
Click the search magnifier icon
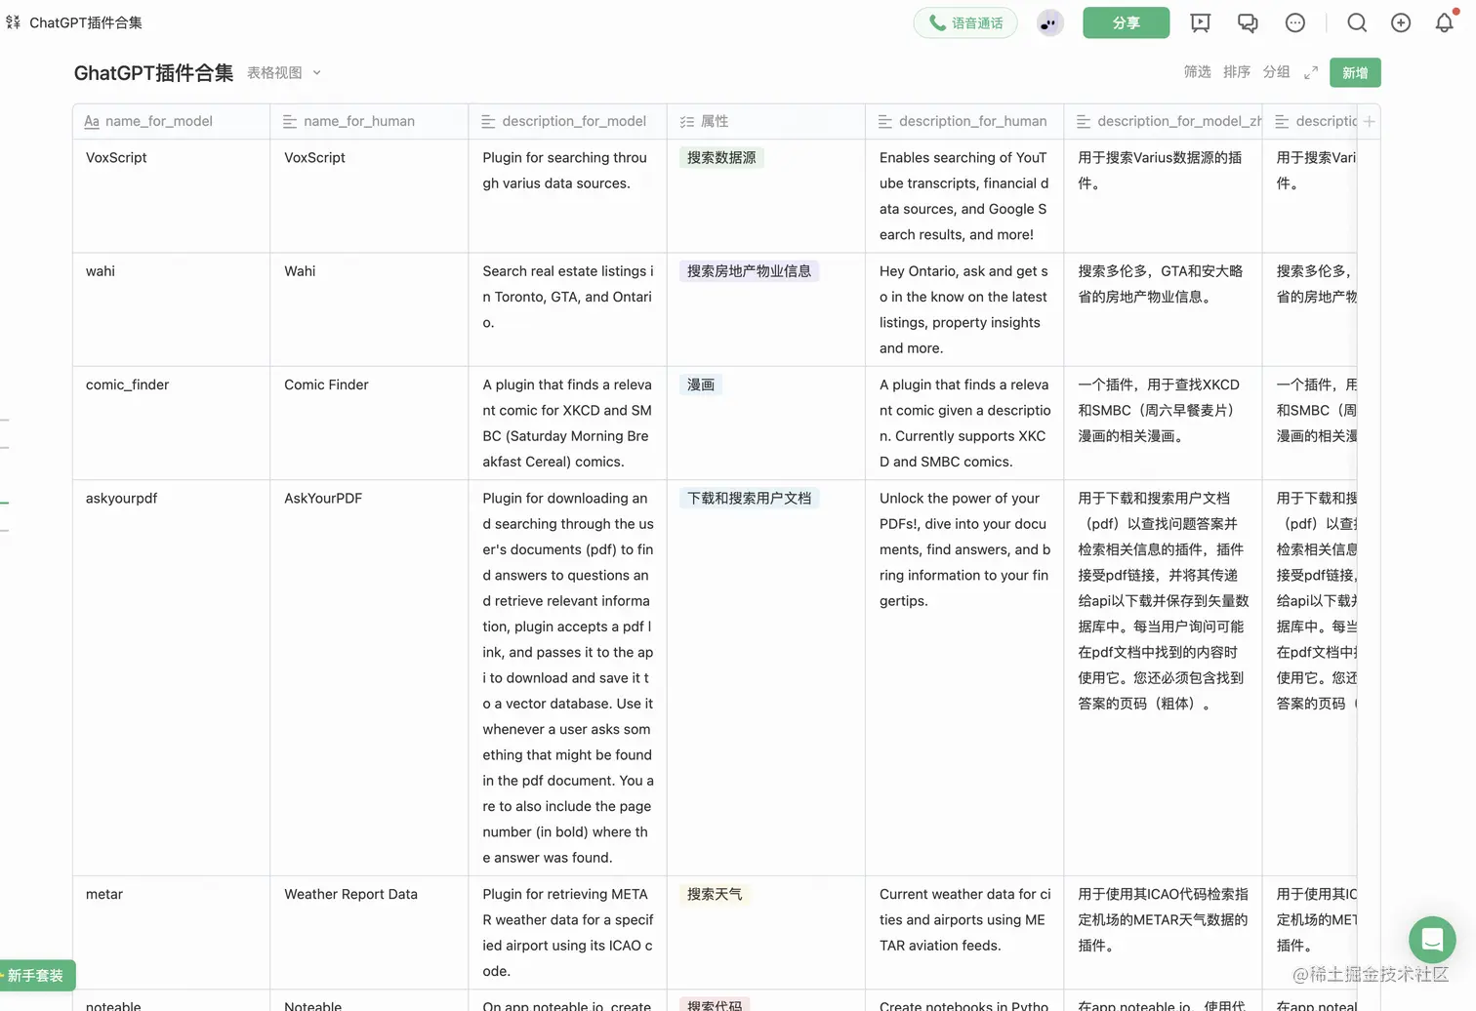pyautogui.click(x=1357, y=22)
